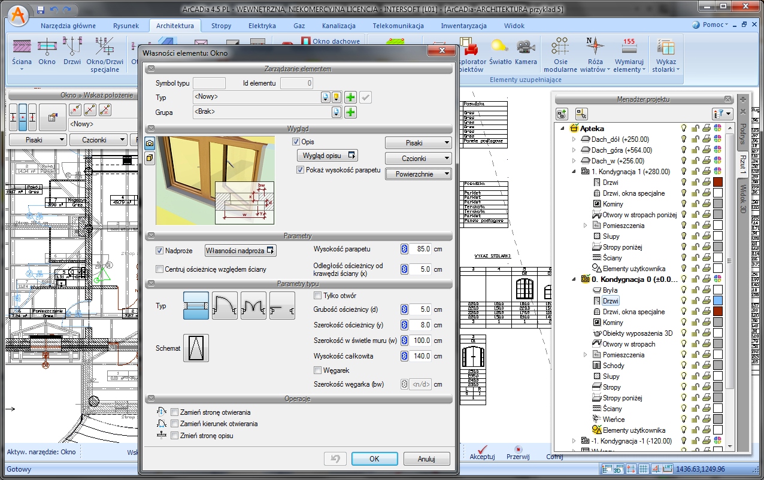Click color swatch for Kominy in Kondygnacja 1
This screenshot has height=480, width=764.
click(717, 204)
